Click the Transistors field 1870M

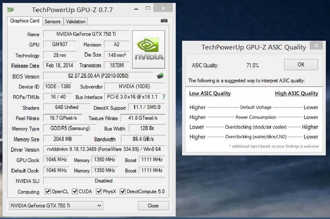coord(117,65)
